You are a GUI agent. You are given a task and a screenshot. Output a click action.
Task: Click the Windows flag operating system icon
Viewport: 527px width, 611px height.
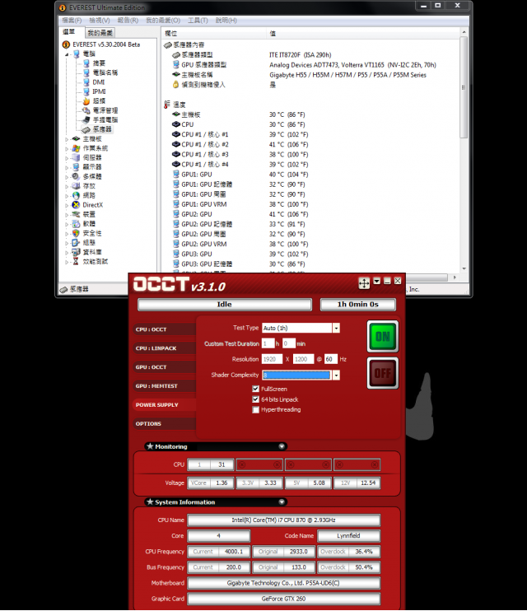[x=76, y=148]
